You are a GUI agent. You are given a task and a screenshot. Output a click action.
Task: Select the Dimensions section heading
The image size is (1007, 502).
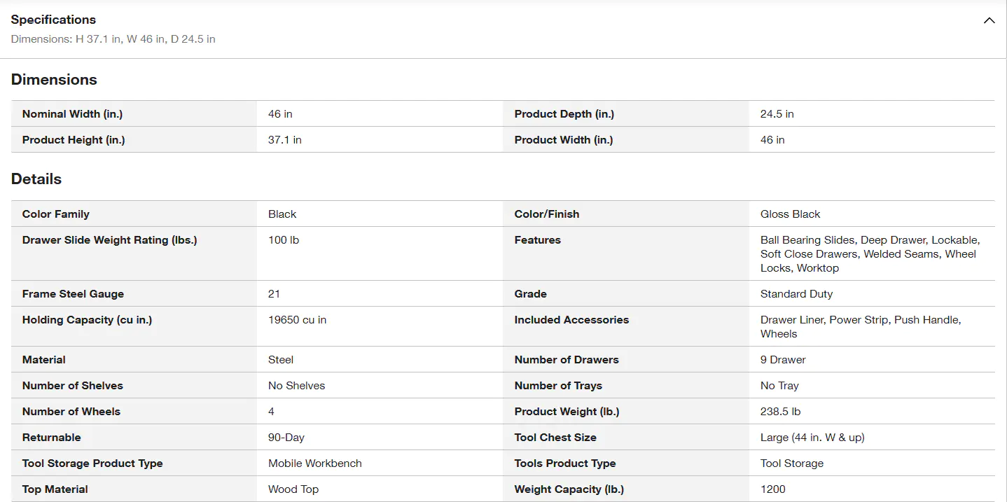[x=54, y=80]
